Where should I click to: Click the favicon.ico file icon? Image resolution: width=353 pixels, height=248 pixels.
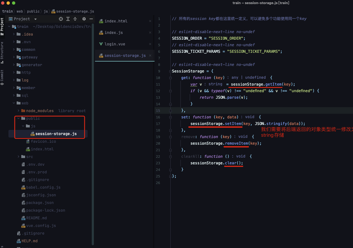(x=28, y=141)
